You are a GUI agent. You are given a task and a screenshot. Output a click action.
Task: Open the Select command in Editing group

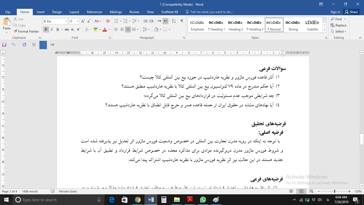click(x=338, y=31)
